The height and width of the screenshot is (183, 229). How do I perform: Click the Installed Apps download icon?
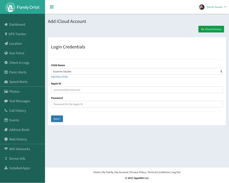point(6,168)
